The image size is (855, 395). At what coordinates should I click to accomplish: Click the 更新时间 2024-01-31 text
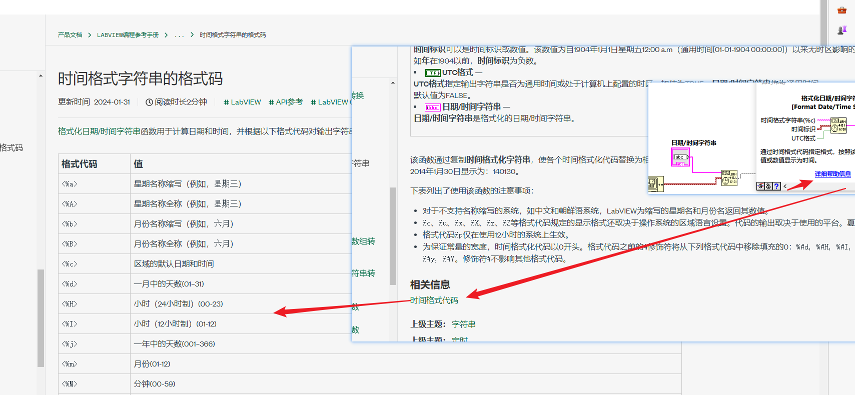coord(94,102)
